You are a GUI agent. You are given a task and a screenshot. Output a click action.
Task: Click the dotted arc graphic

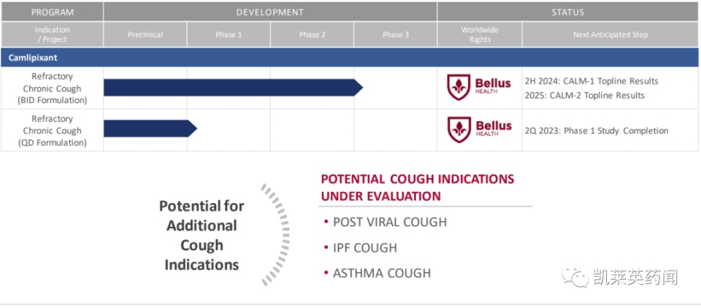[x=277, y=234]
